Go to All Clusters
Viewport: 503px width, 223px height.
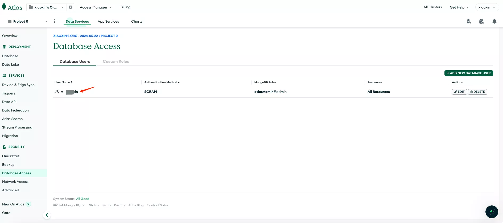[x=433, y=7]
